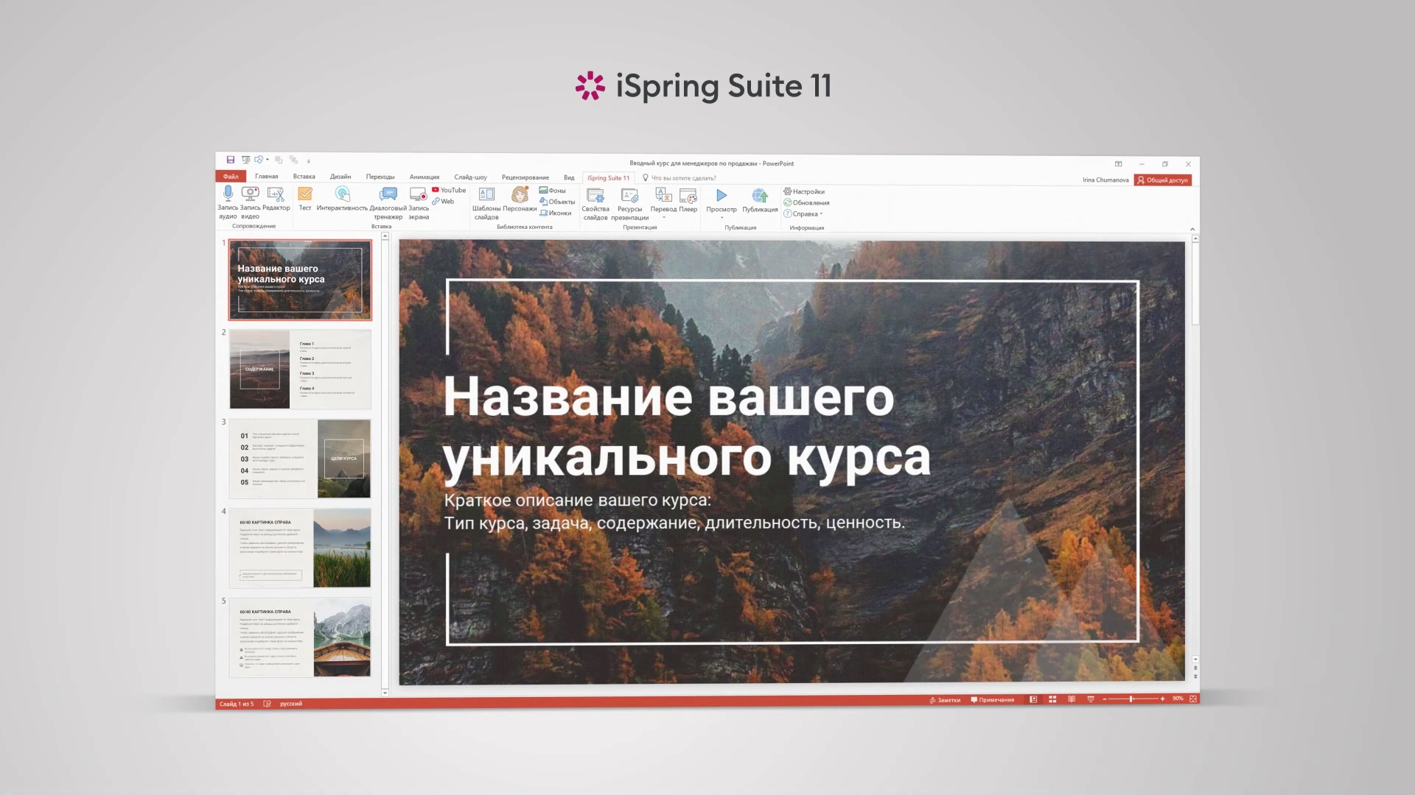This screenshot has width=1415, height=795.
Task: Open Объекты content library
Action: click(x=557, y=202)
